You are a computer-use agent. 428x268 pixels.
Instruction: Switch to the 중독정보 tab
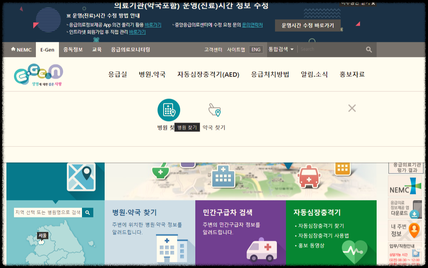[x=73, y=49]
